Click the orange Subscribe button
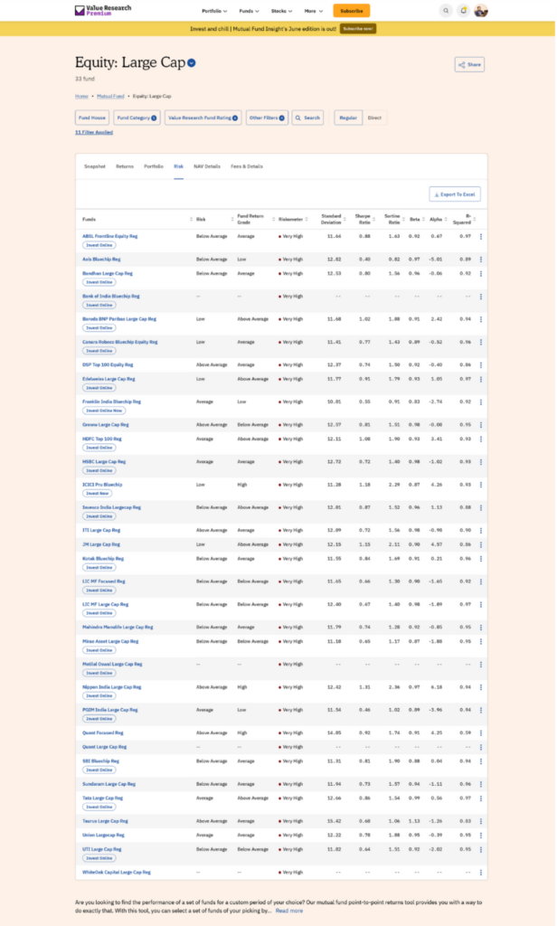Image resolution: width=557 pixels, height=926 pixels. 351,11
